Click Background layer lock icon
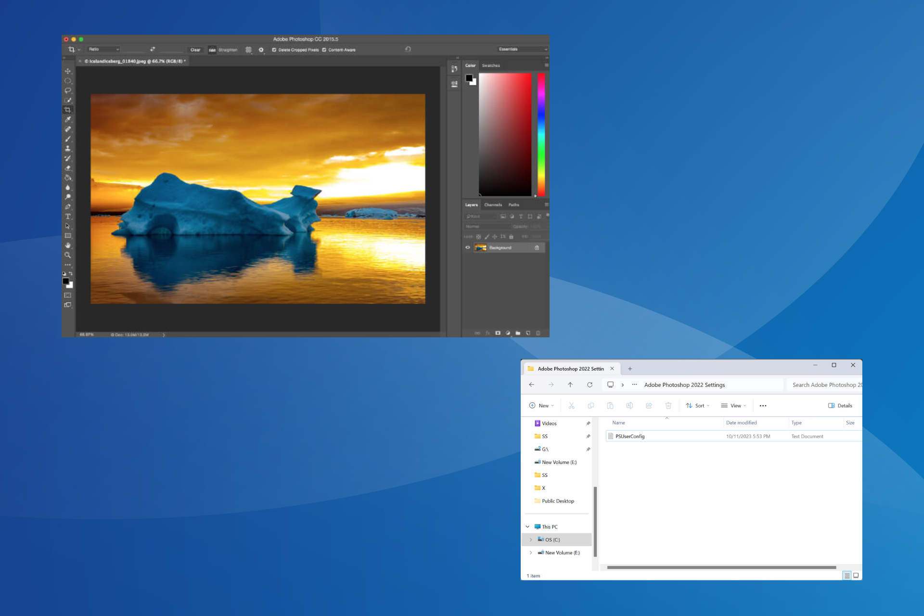The image size is (924, 616). pyautogui.click(x=537, y=247)
